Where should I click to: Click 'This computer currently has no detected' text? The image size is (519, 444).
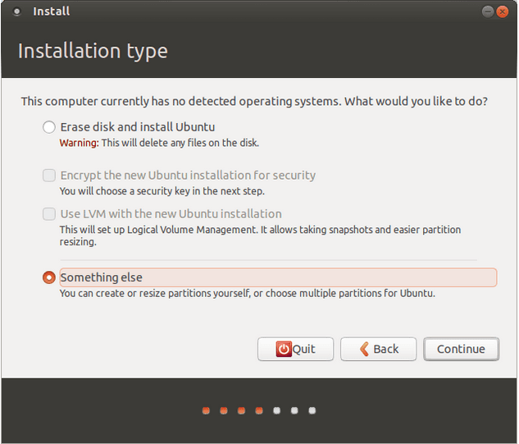[254, 102]
